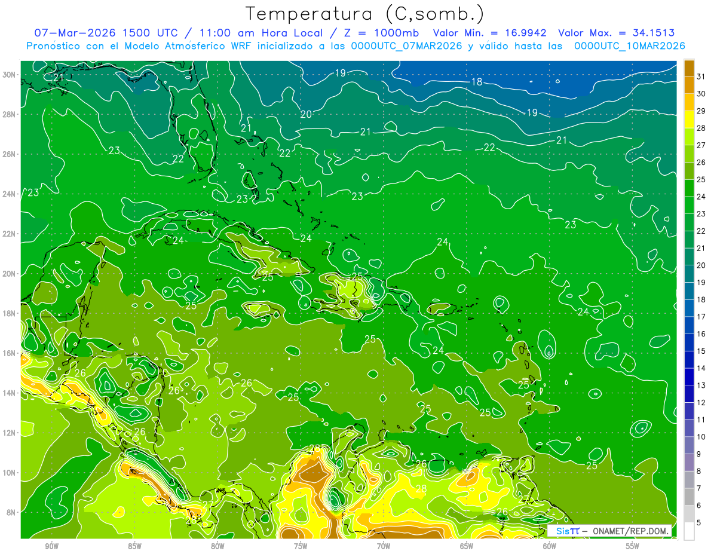The width and height of the screenshot is (717, 554).
Task: Click the 60W longitude axis label
Action: point(550,546)
